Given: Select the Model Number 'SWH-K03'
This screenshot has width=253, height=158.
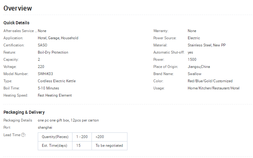Looking at the screenshot, I should point(45,74).
